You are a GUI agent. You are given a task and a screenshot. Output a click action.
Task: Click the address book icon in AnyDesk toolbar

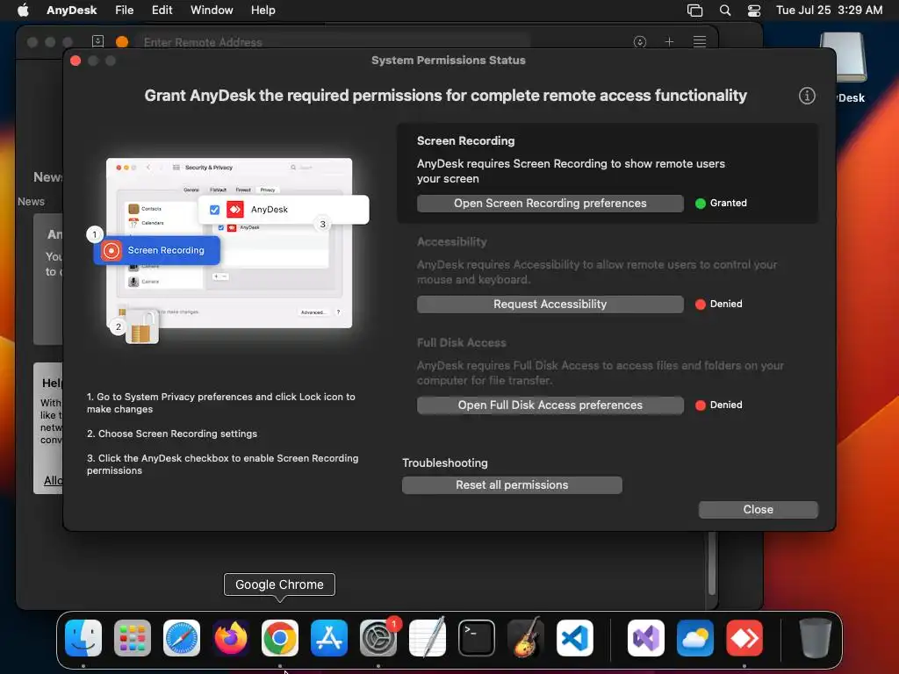[97, 41]
